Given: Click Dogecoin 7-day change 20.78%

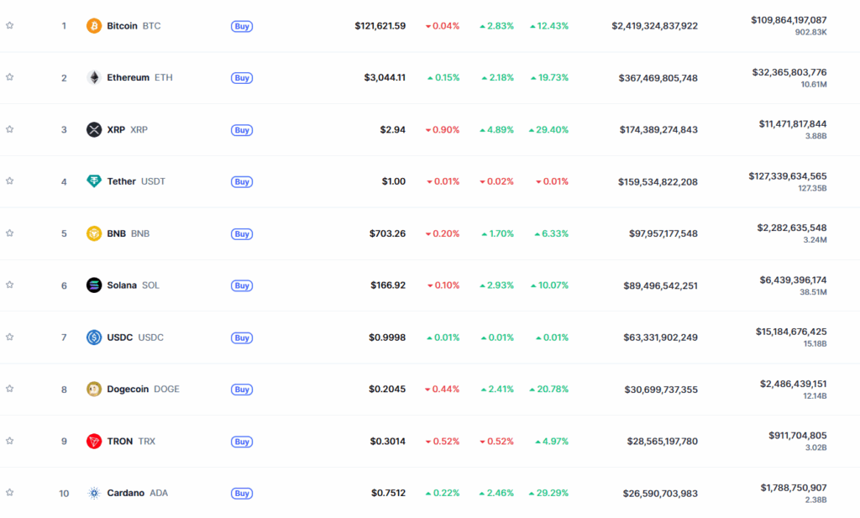Looking at the screenshot, I should click(x=548, y=390).
